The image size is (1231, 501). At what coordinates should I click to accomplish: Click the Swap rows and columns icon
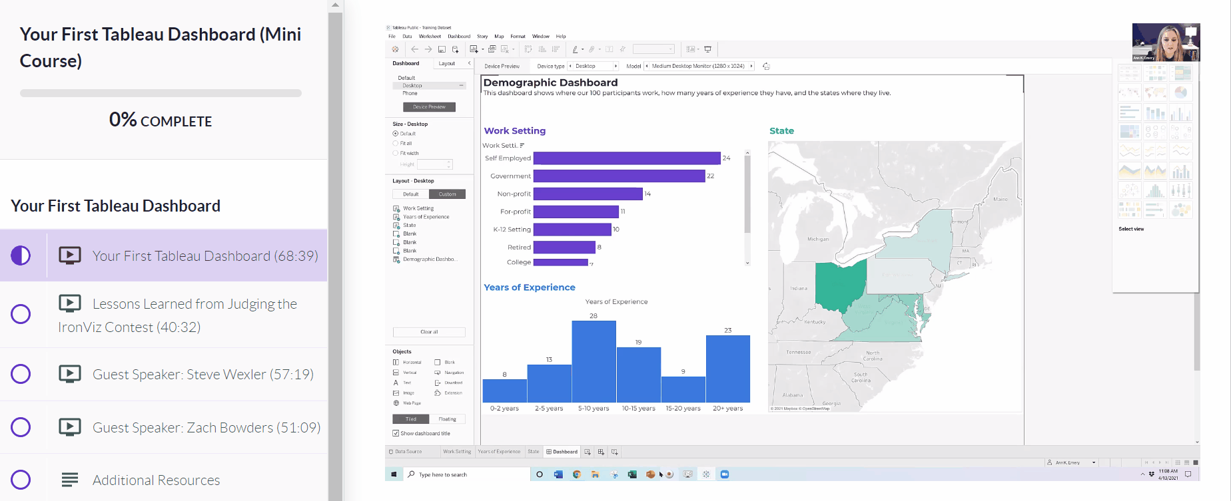coord(528,49)
